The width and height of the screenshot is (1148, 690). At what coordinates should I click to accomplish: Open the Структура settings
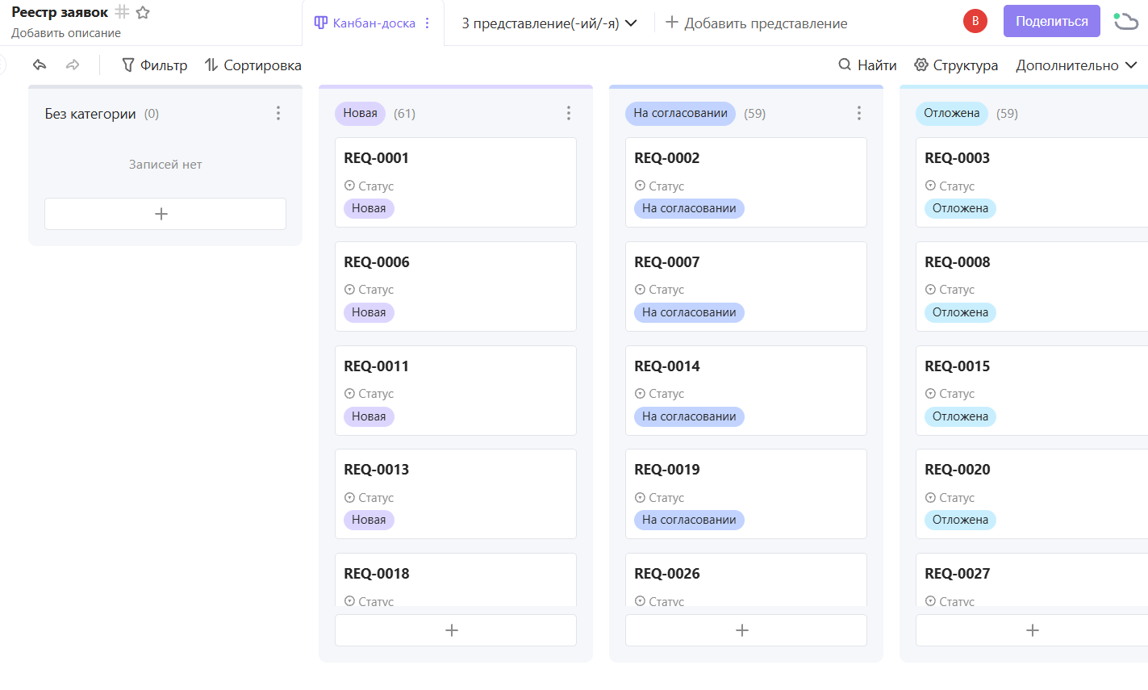956,65
